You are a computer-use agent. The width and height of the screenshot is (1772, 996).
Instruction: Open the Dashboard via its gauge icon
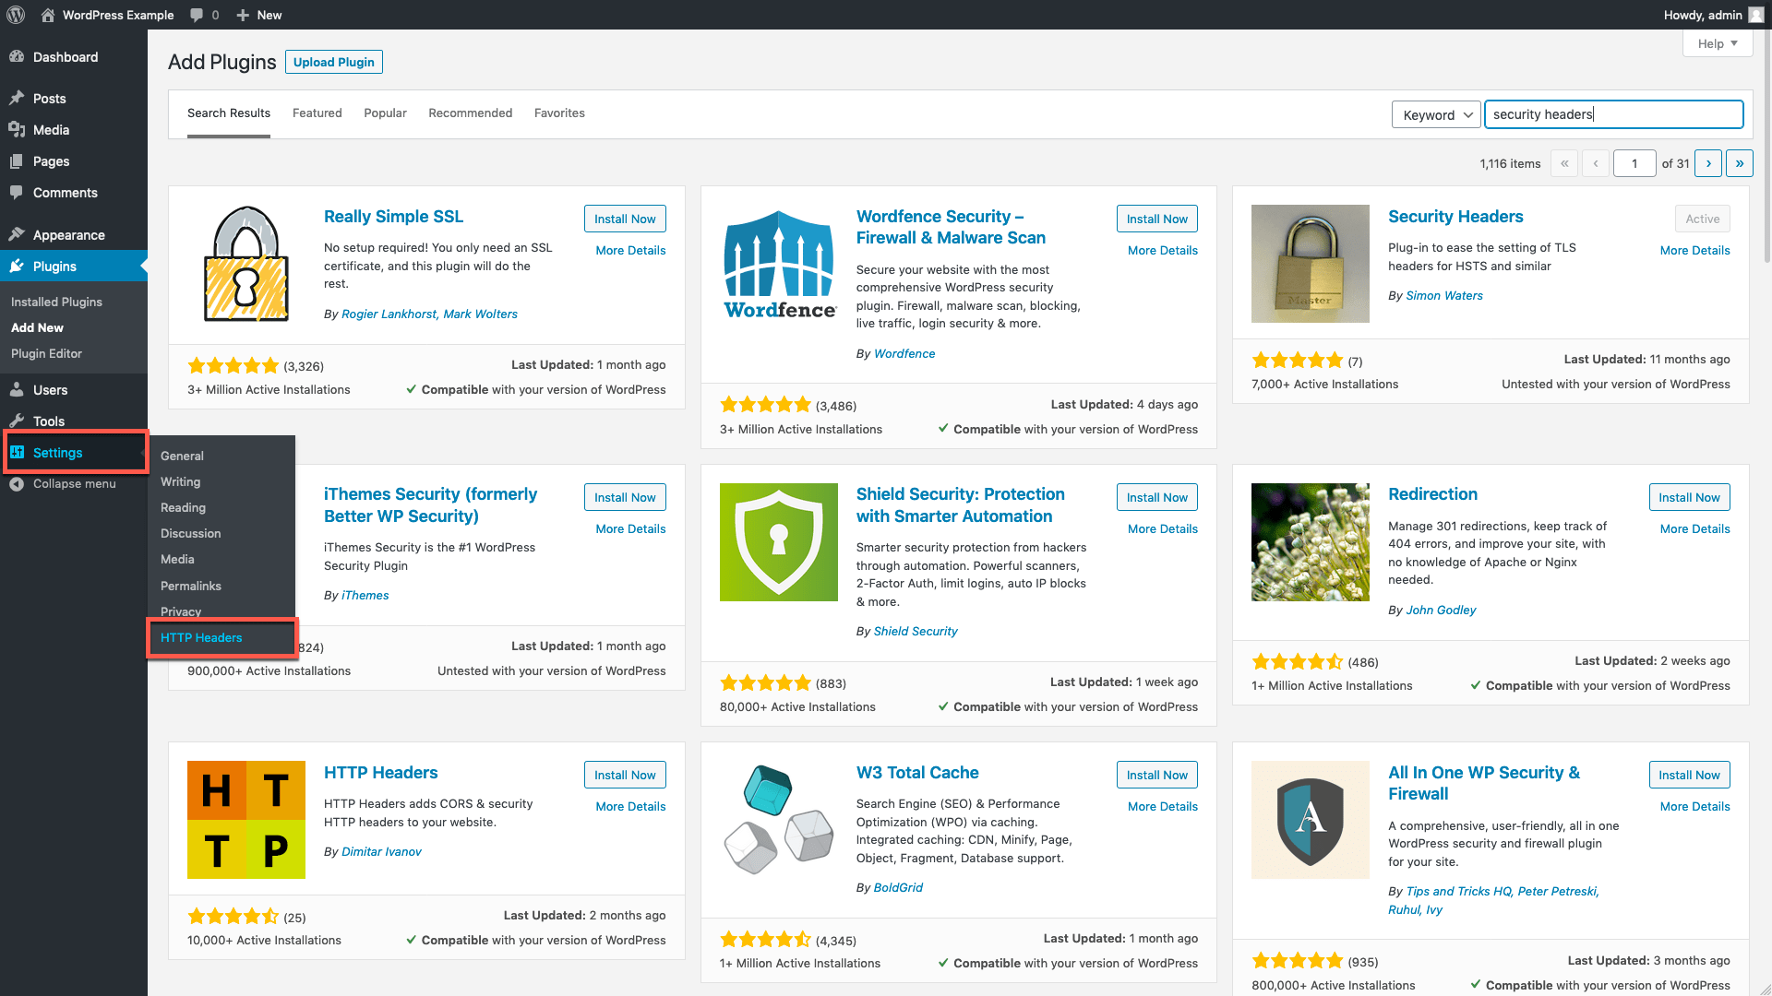[x=18, y=56]
